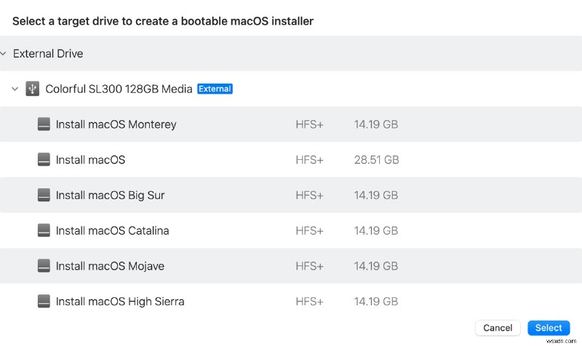Click HFS+ in the Big Sur row
This screenshot has height=346, width=582.
pyautogui.click(x=310, y=195)
